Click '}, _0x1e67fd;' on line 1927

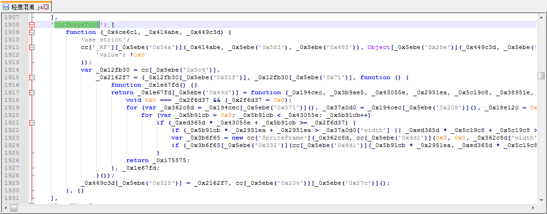point(136,168)
